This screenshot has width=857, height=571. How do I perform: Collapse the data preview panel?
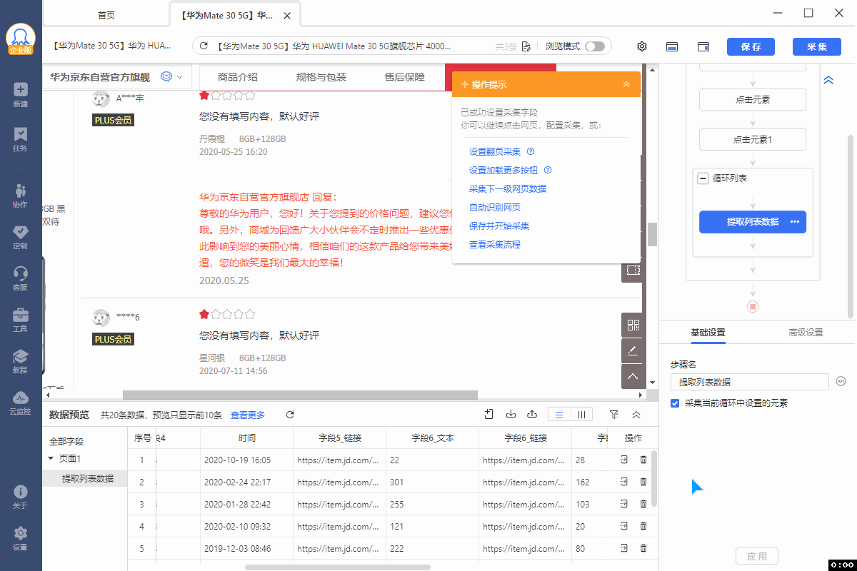pos(636,415)
